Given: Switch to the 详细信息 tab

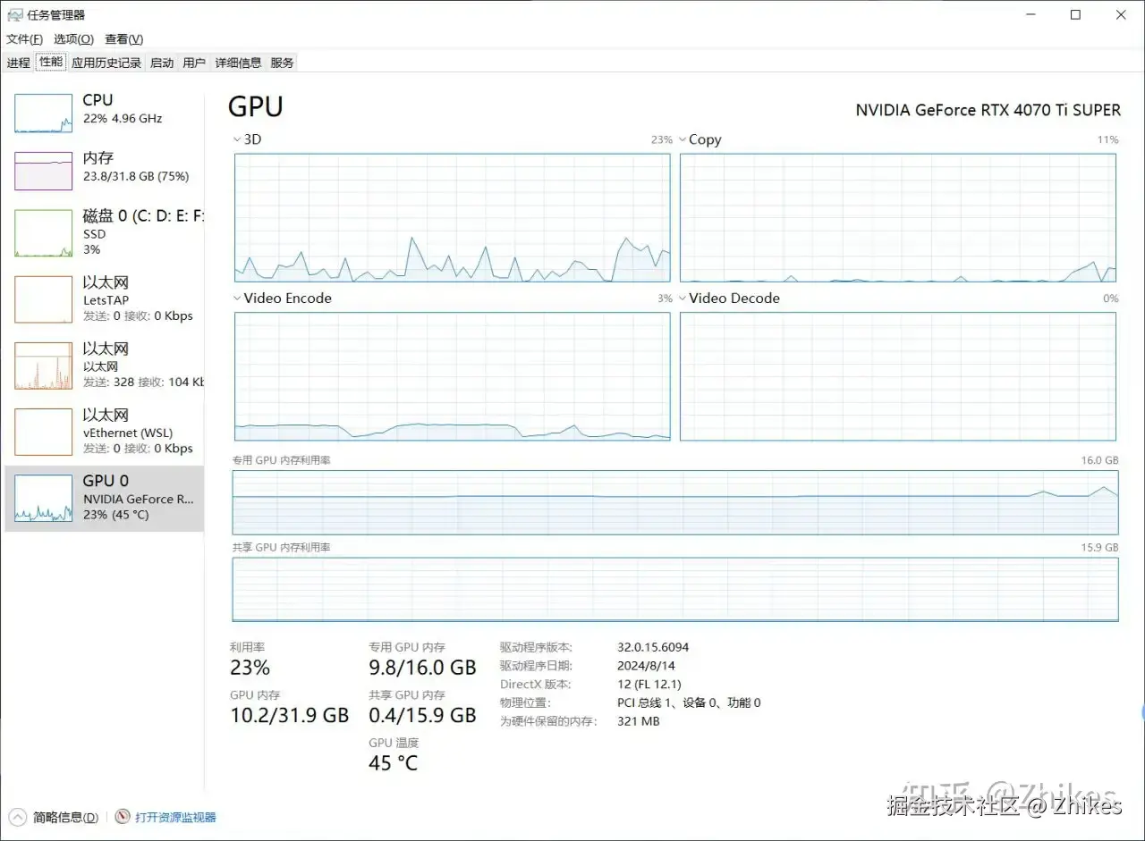Looking at the screenshot, I should coord(238,63).
